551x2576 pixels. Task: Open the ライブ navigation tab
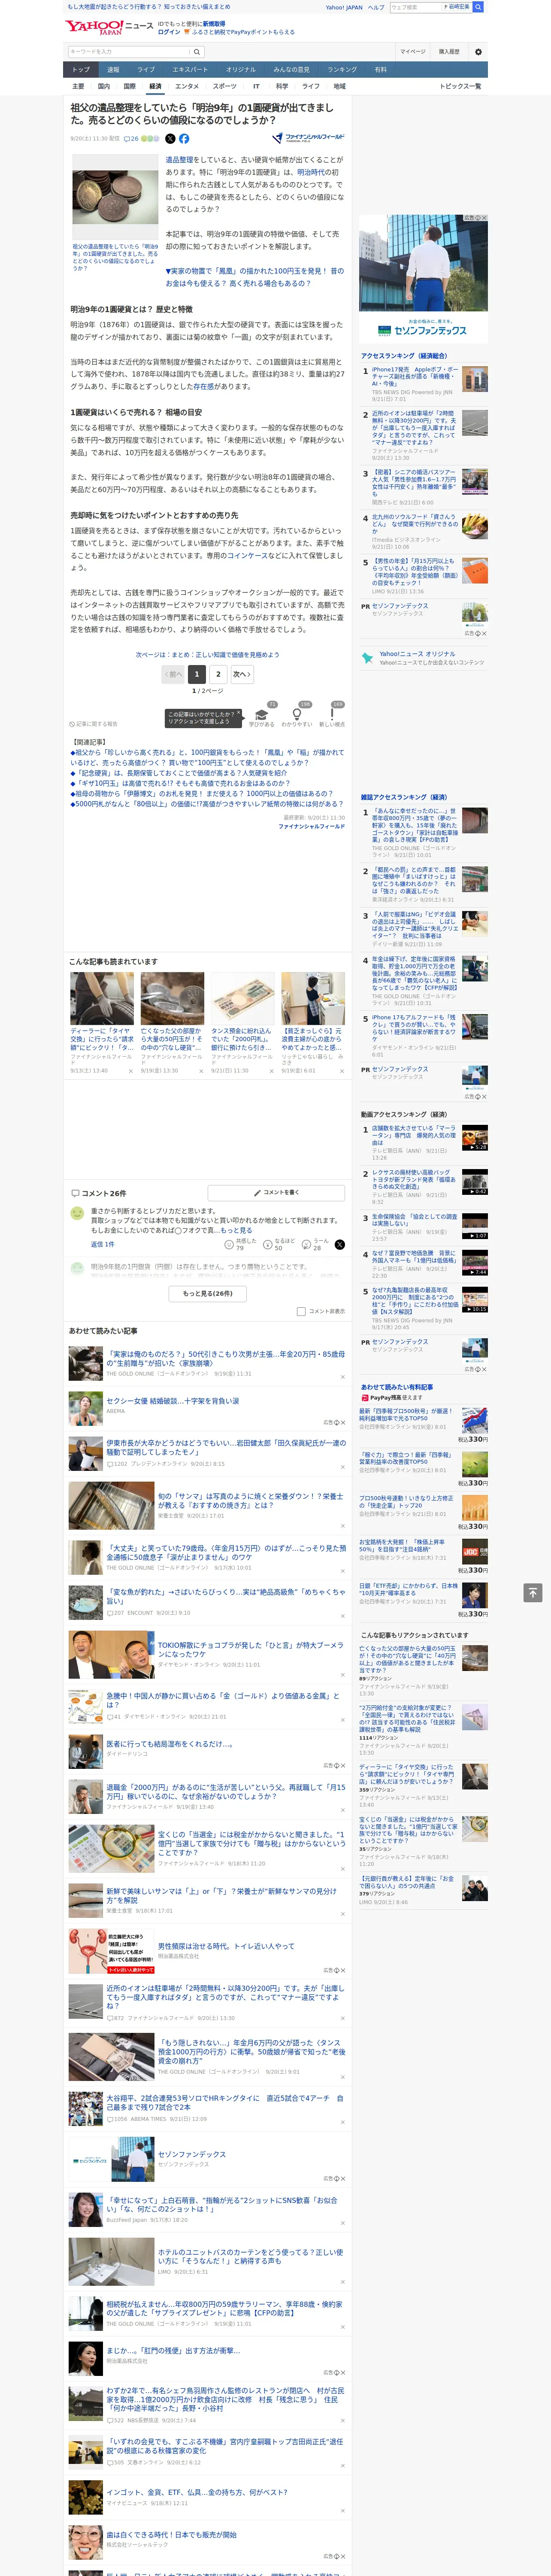146,70
